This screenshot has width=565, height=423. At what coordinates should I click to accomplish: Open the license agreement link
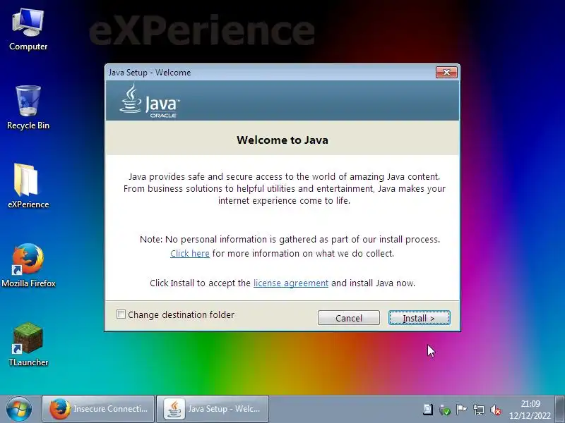[291, 283]
